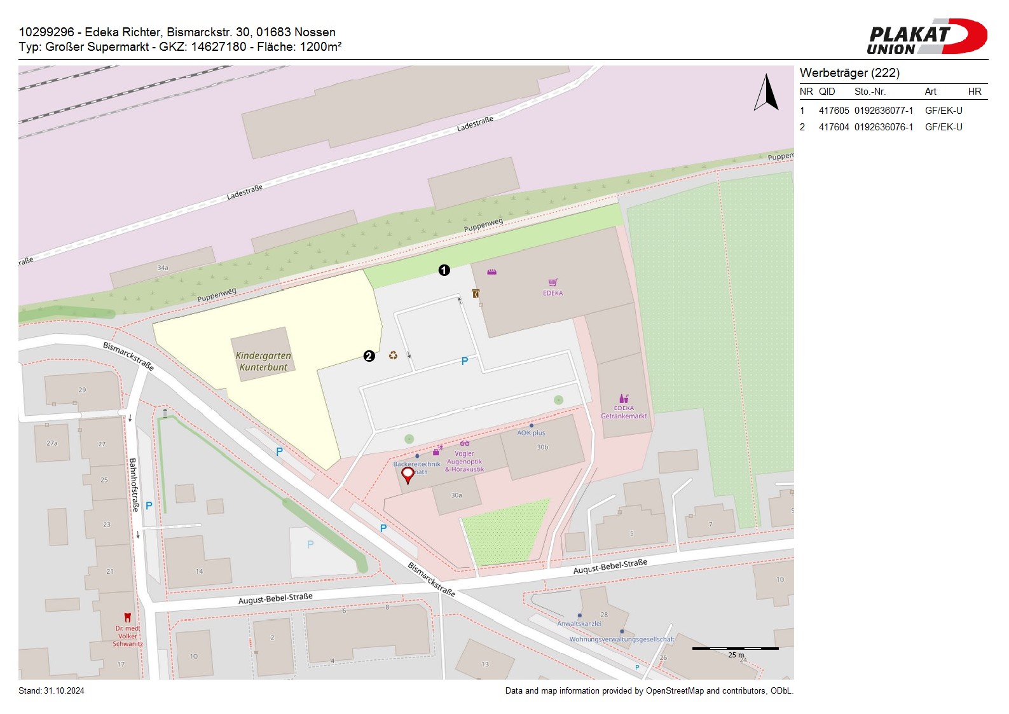Click the Sto.-Nr. column header

tap(870, 92)
